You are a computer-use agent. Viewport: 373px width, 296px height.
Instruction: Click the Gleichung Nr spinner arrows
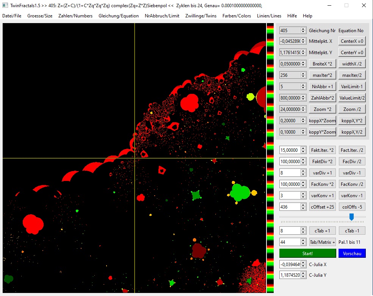[303, 30]
